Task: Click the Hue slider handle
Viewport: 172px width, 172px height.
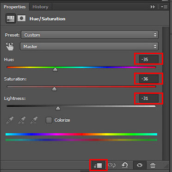Action: pos(55,69)
